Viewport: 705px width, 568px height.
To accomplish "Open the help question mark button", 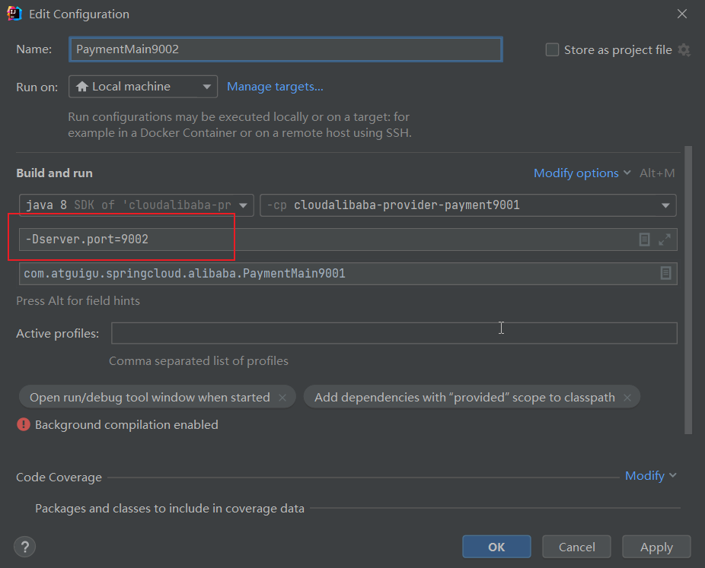I will [x=26, y=546].
